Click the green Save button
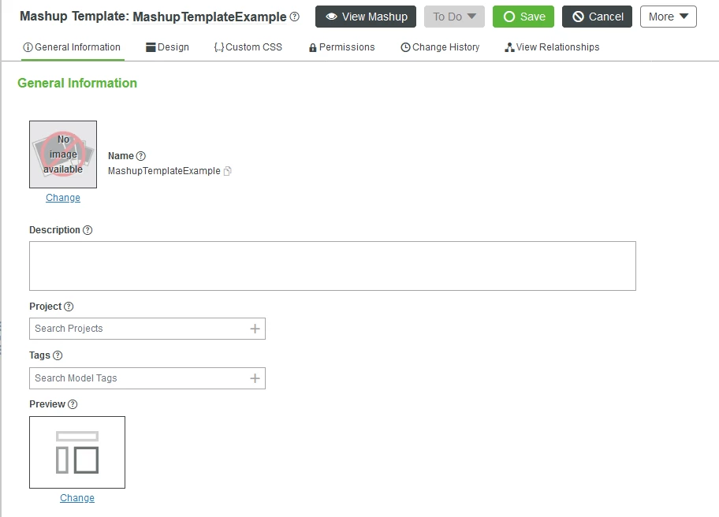 click(523, 16)
